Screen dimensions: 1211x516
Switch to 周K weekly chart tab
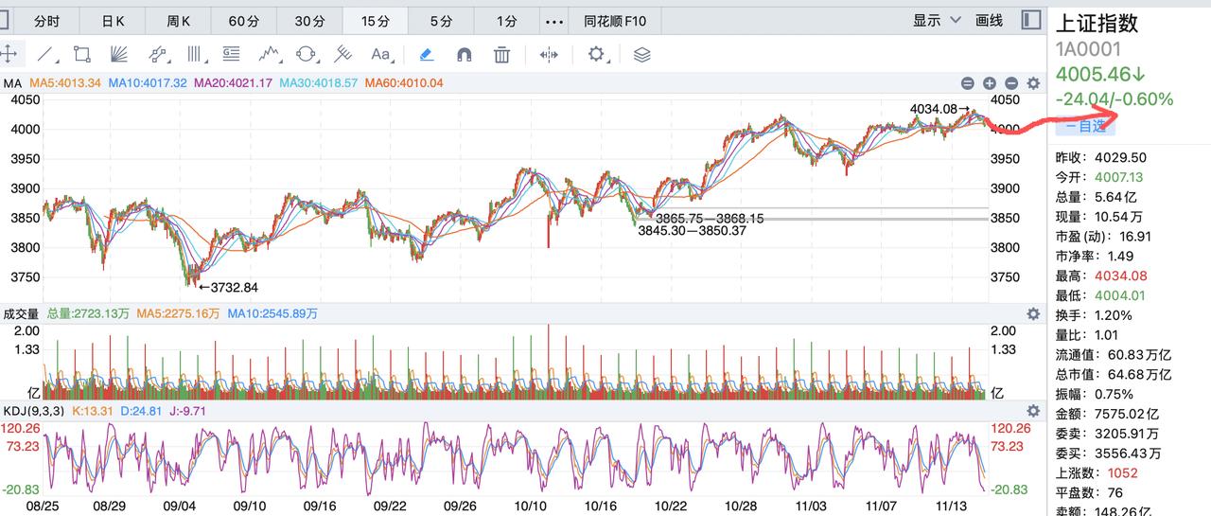(x=178, y=21)
